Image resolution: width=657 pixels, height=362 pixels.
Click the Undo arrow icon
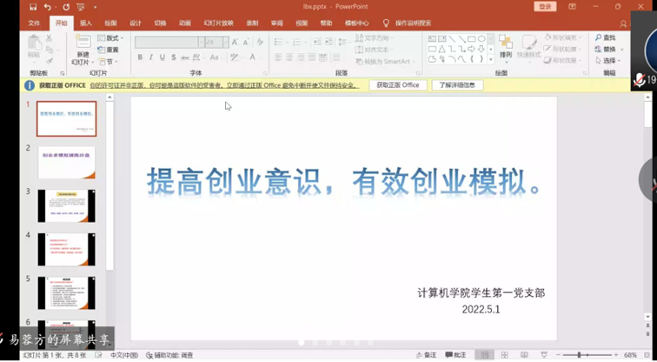click(49, 7)
